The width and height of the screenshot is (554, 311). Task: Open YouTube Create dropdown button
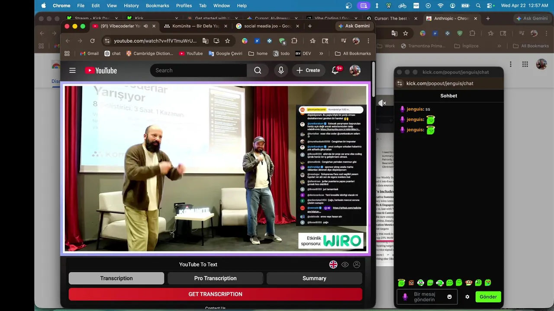coord(308,70)
